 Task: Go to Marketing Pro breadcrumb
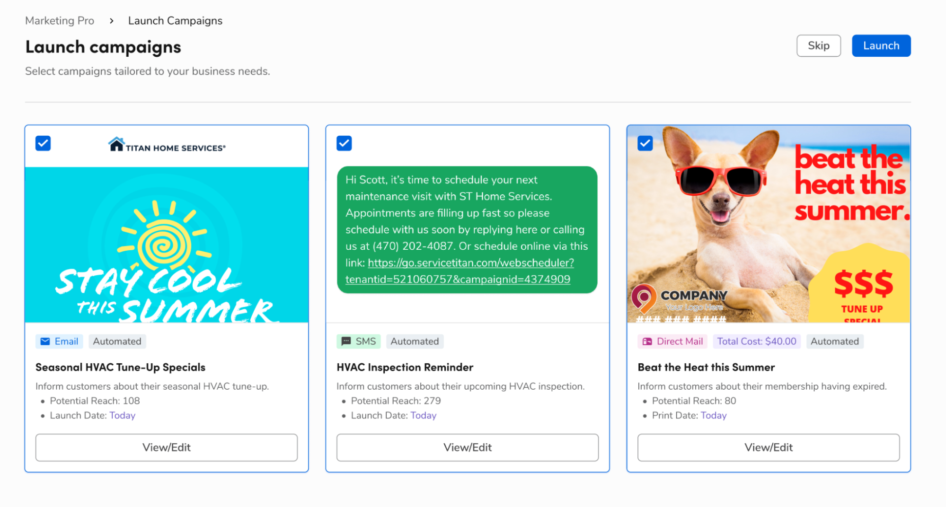pos(60,21)
